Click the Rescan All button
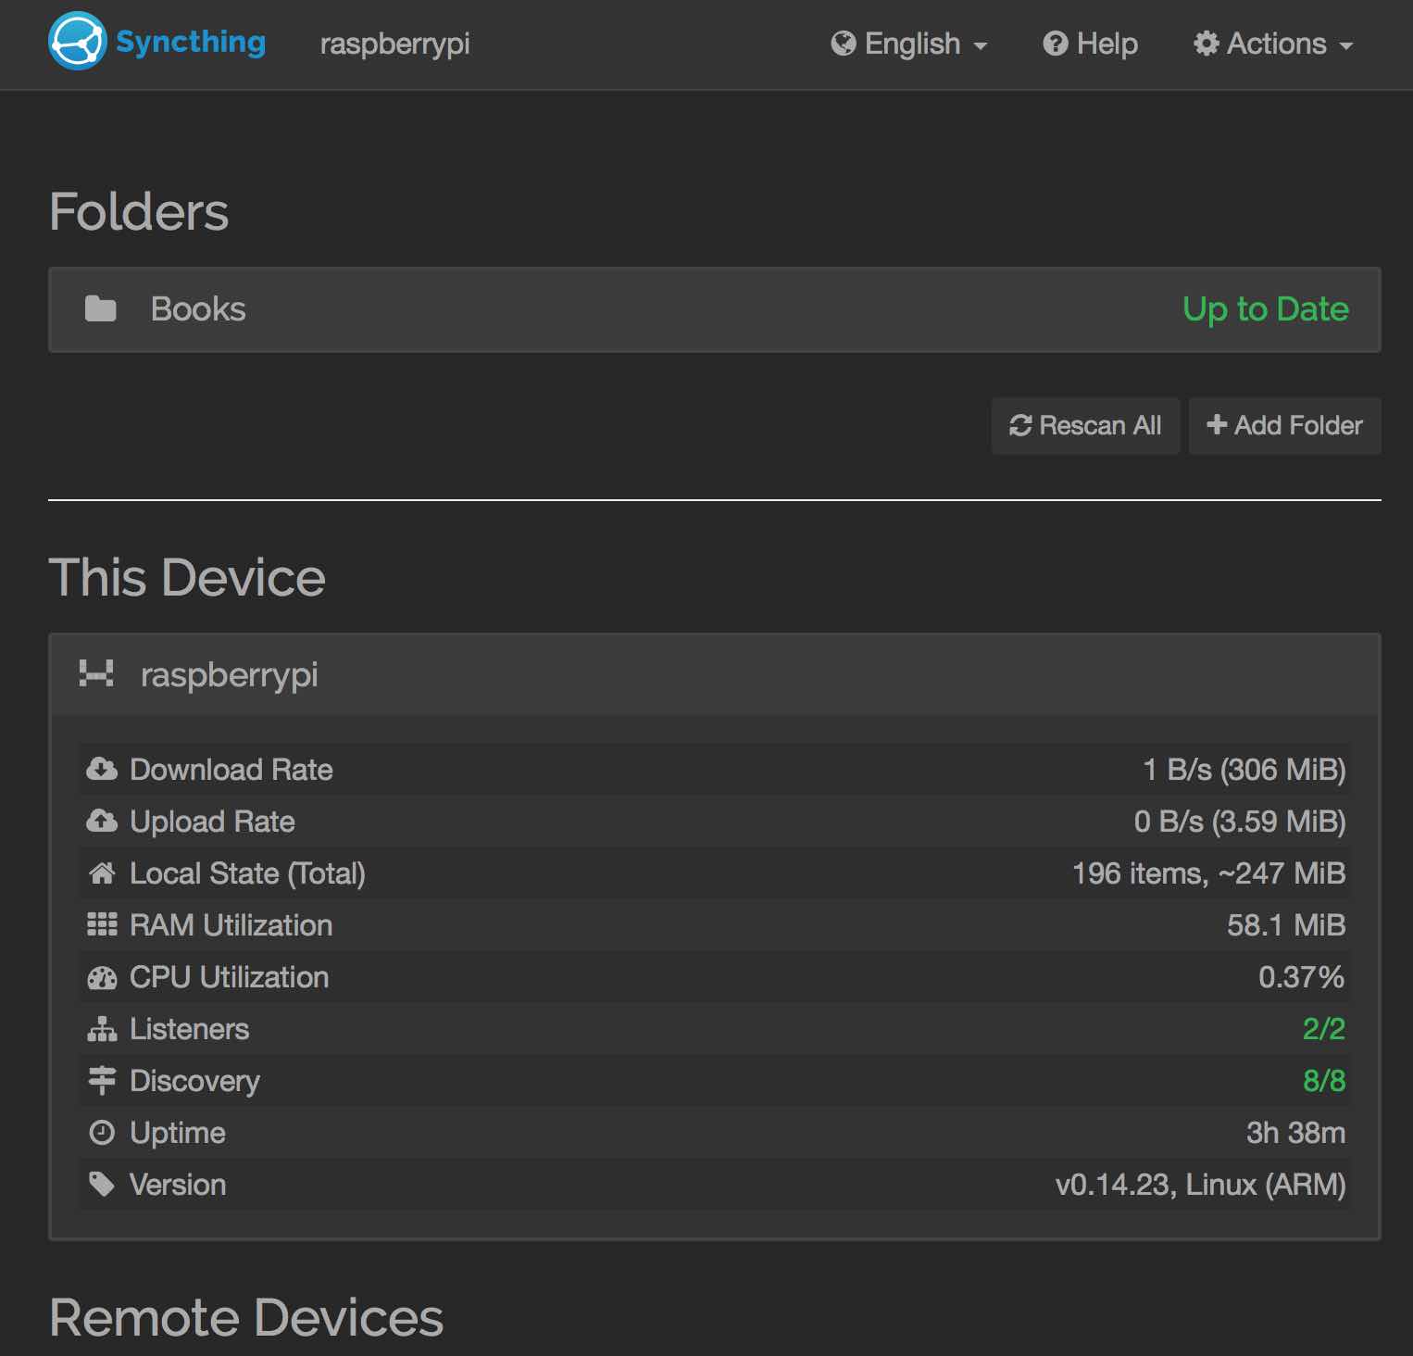 click(1085, 426)
